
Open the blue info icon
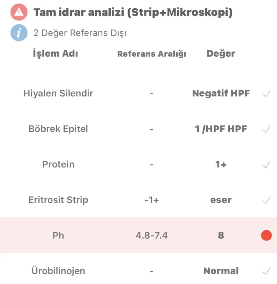tap(19, 33)
